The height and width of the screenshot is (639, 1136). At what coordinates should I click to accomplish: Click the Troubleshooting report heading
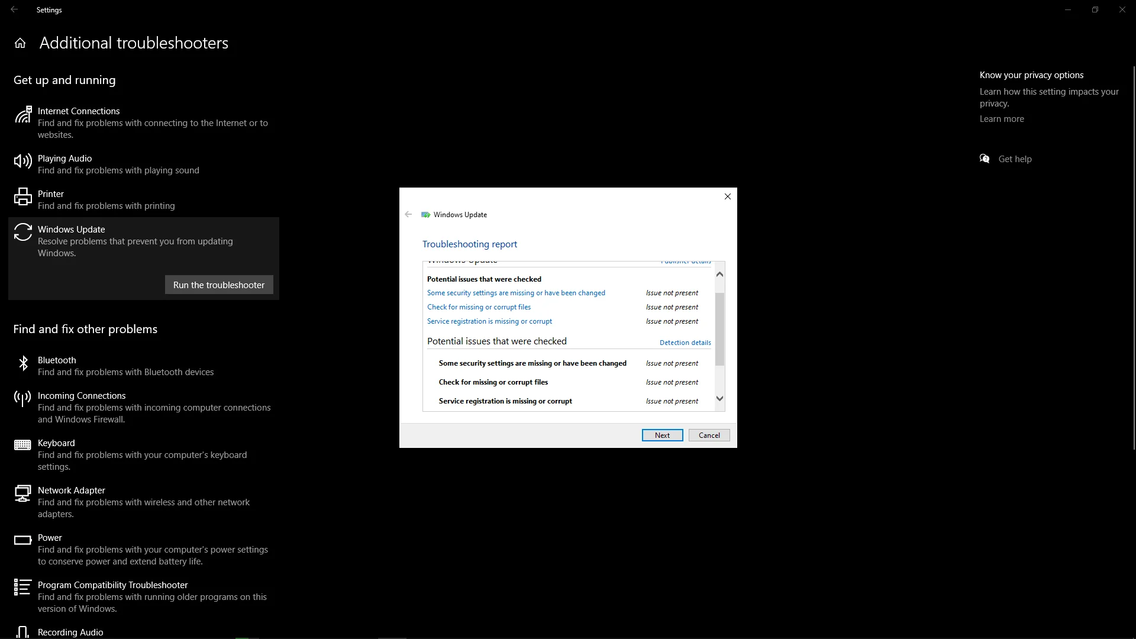pyautogui.click(x=470, y=244)
